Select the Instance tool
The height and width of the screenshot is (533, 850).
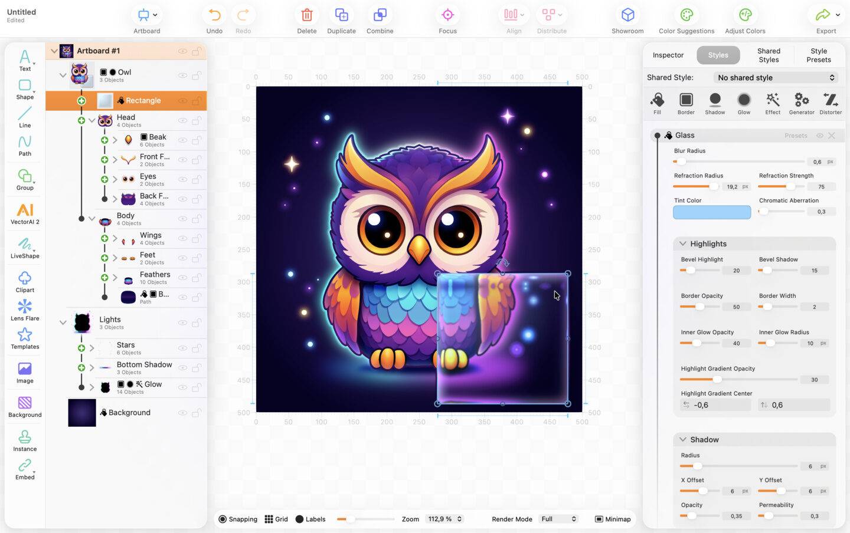(25, 441)
